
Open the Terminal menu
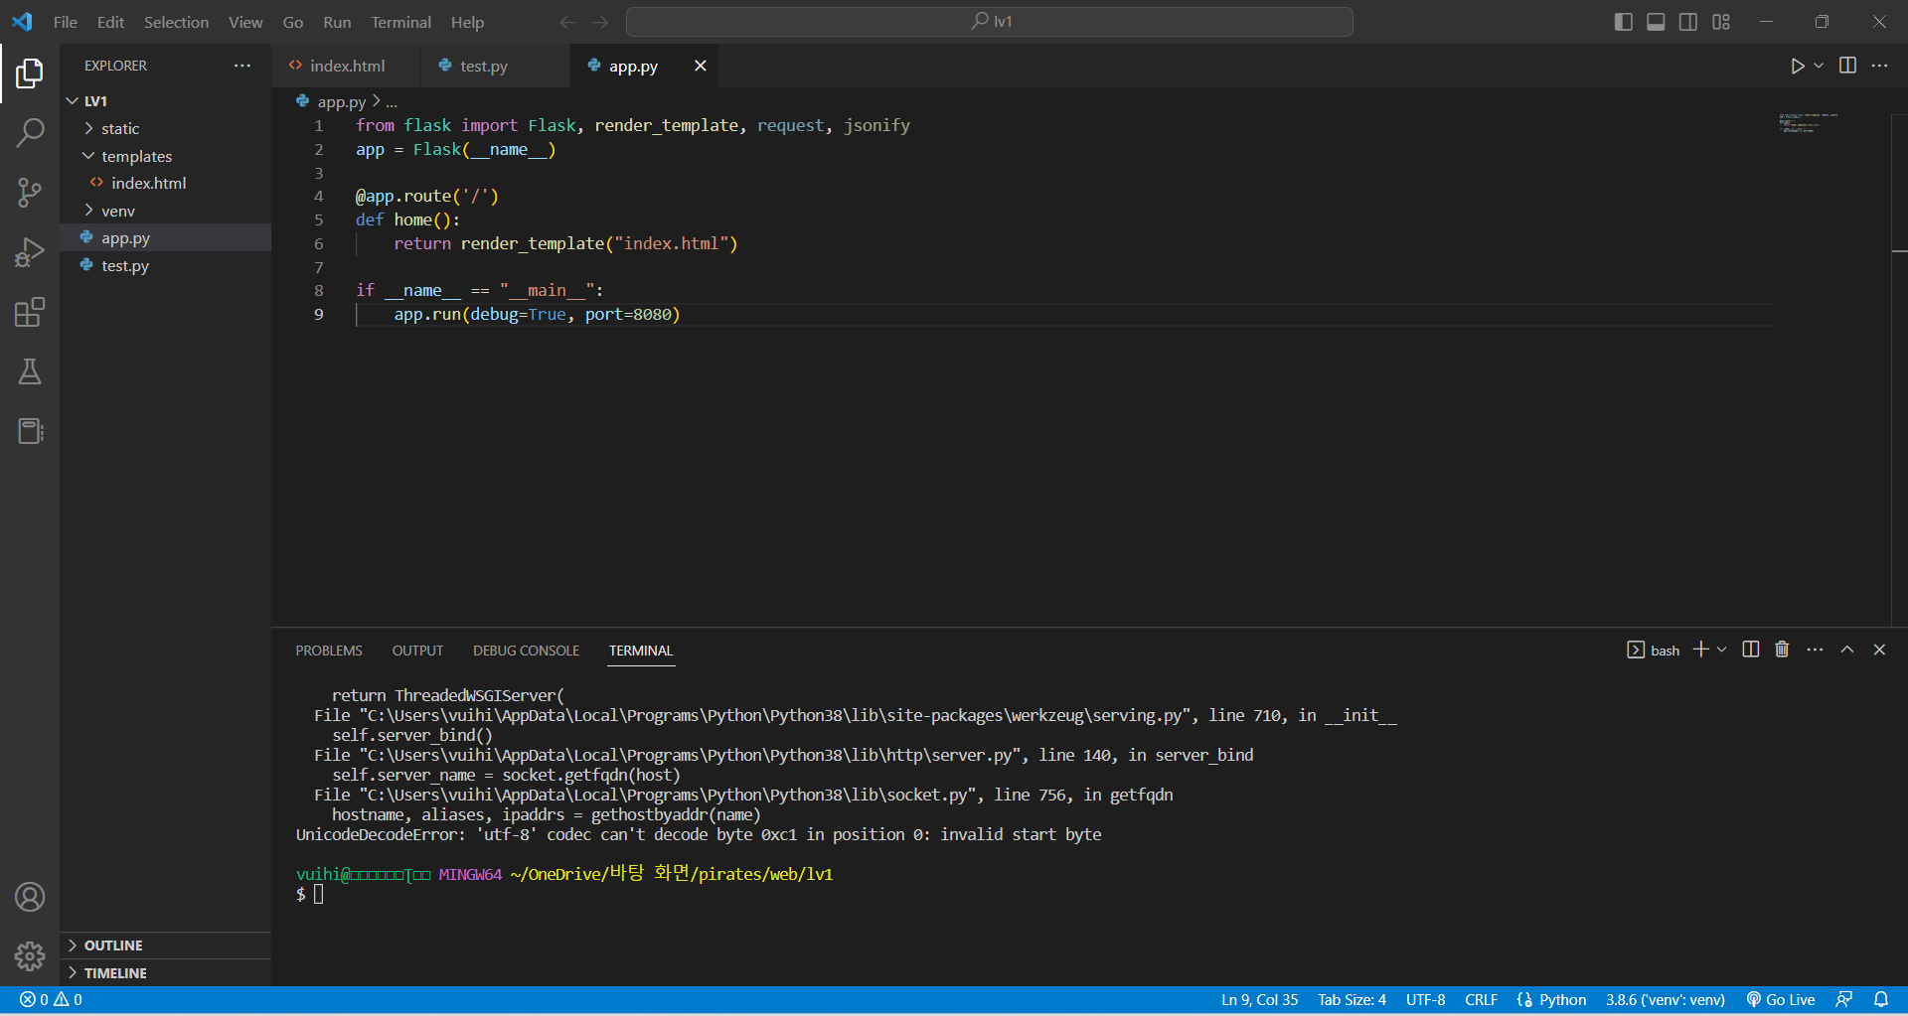point(401,22)
